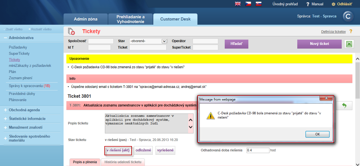Open Tickety in the sidebar

pyautogui.click(x=14, y=60)
